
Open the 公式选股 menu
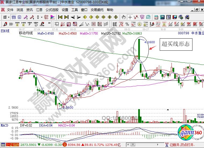[52, 10]
